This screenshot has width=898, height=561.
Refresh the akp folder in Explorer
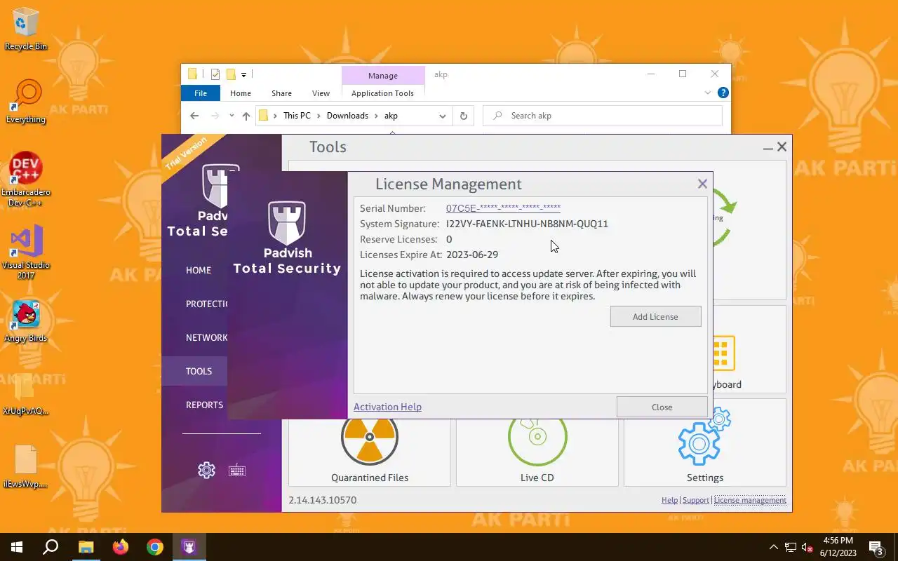click(x=463, y=116)
